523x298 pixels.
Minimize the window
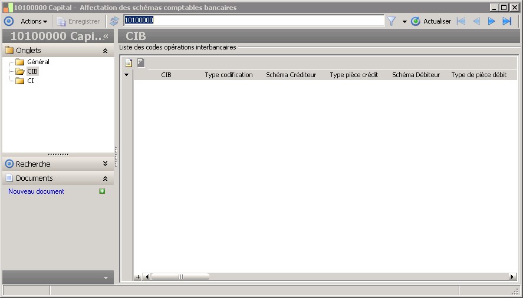pyautogui.click(x=494, y=7)
